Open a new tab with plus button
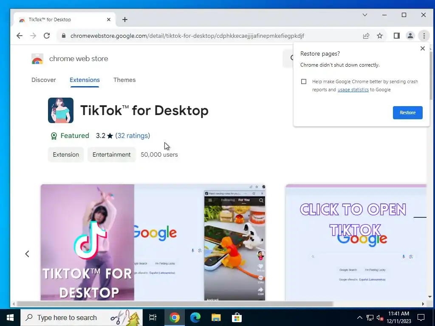Viewport: 435px width, 326px height. point(125,20)
